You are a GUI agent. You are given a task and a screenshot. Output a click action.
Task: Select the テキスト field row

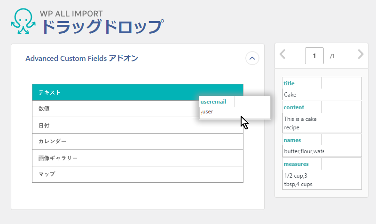(x=138, y=92)
